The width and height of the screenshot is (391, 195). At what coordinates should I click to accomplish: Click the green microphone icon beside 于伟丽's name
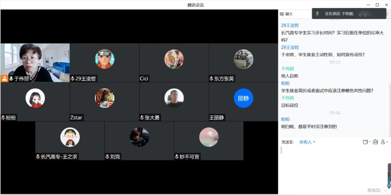point(11,79)
